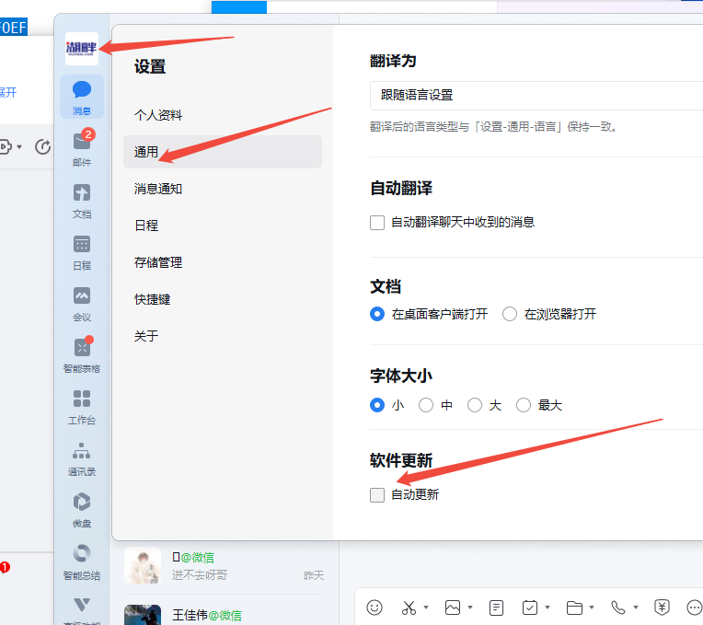
Task: Click the document note icon in chat toolbar
Action: tap(496, 608)
